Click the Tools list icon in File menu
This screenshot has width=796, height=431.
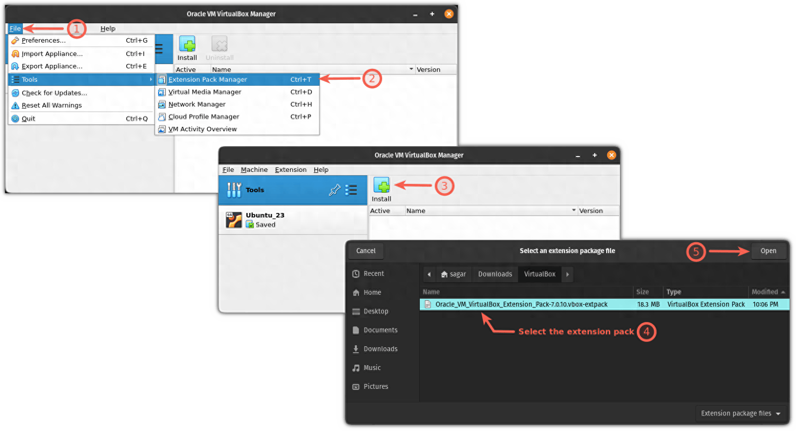pos(15,79)
